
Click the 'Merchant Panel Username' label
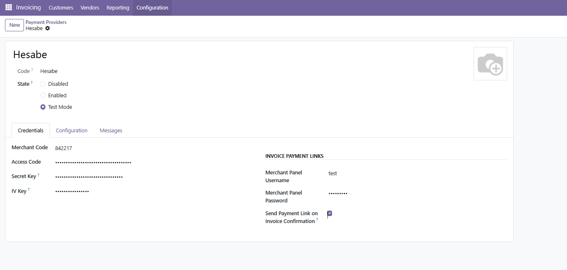(284, 176)
